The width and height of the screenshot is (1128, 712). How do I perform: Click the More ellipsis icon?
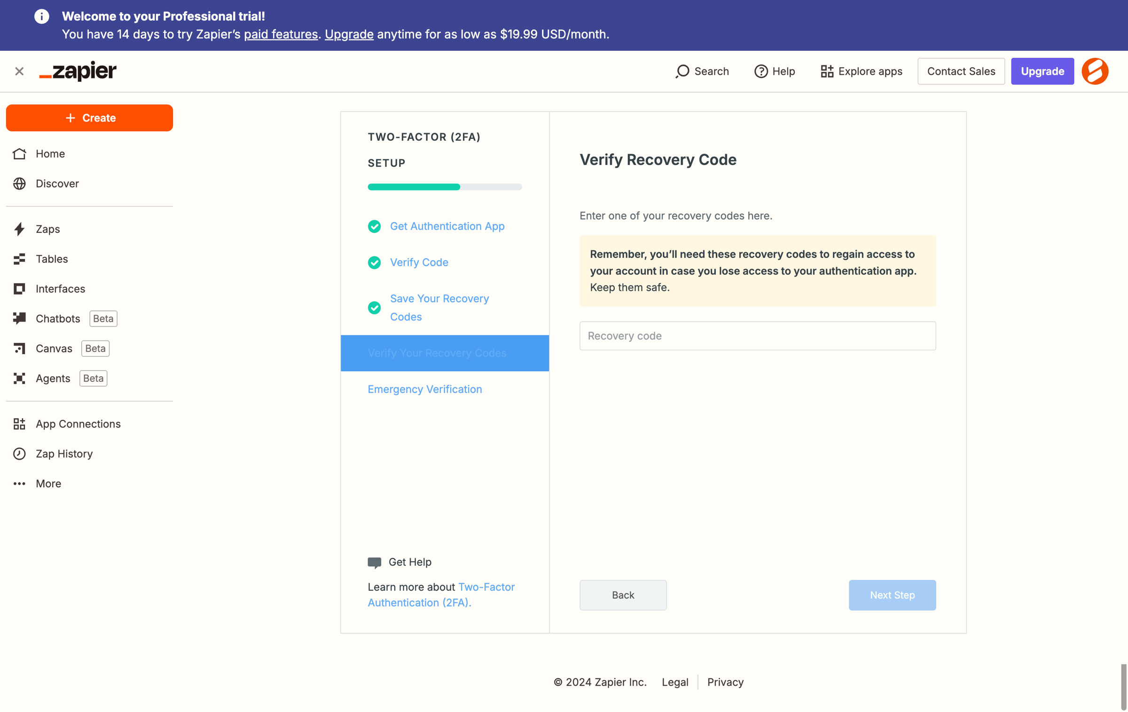pos(19,483)
